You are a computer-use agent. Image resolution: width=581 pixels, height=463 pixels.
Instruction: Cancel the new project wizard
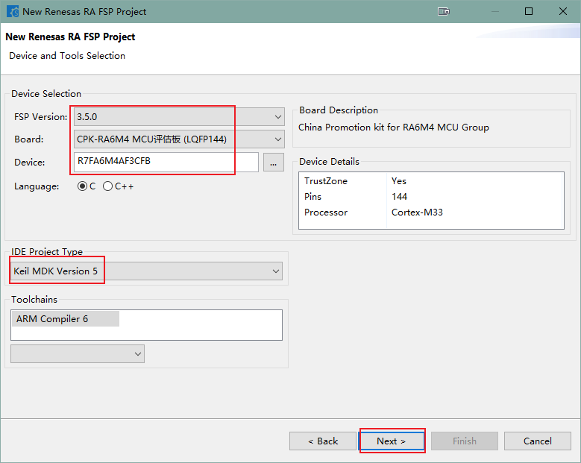pyautogui.click(x=537, y=441)
